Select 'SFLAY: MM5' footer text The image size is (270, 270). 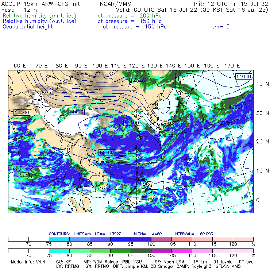point(228,266)
